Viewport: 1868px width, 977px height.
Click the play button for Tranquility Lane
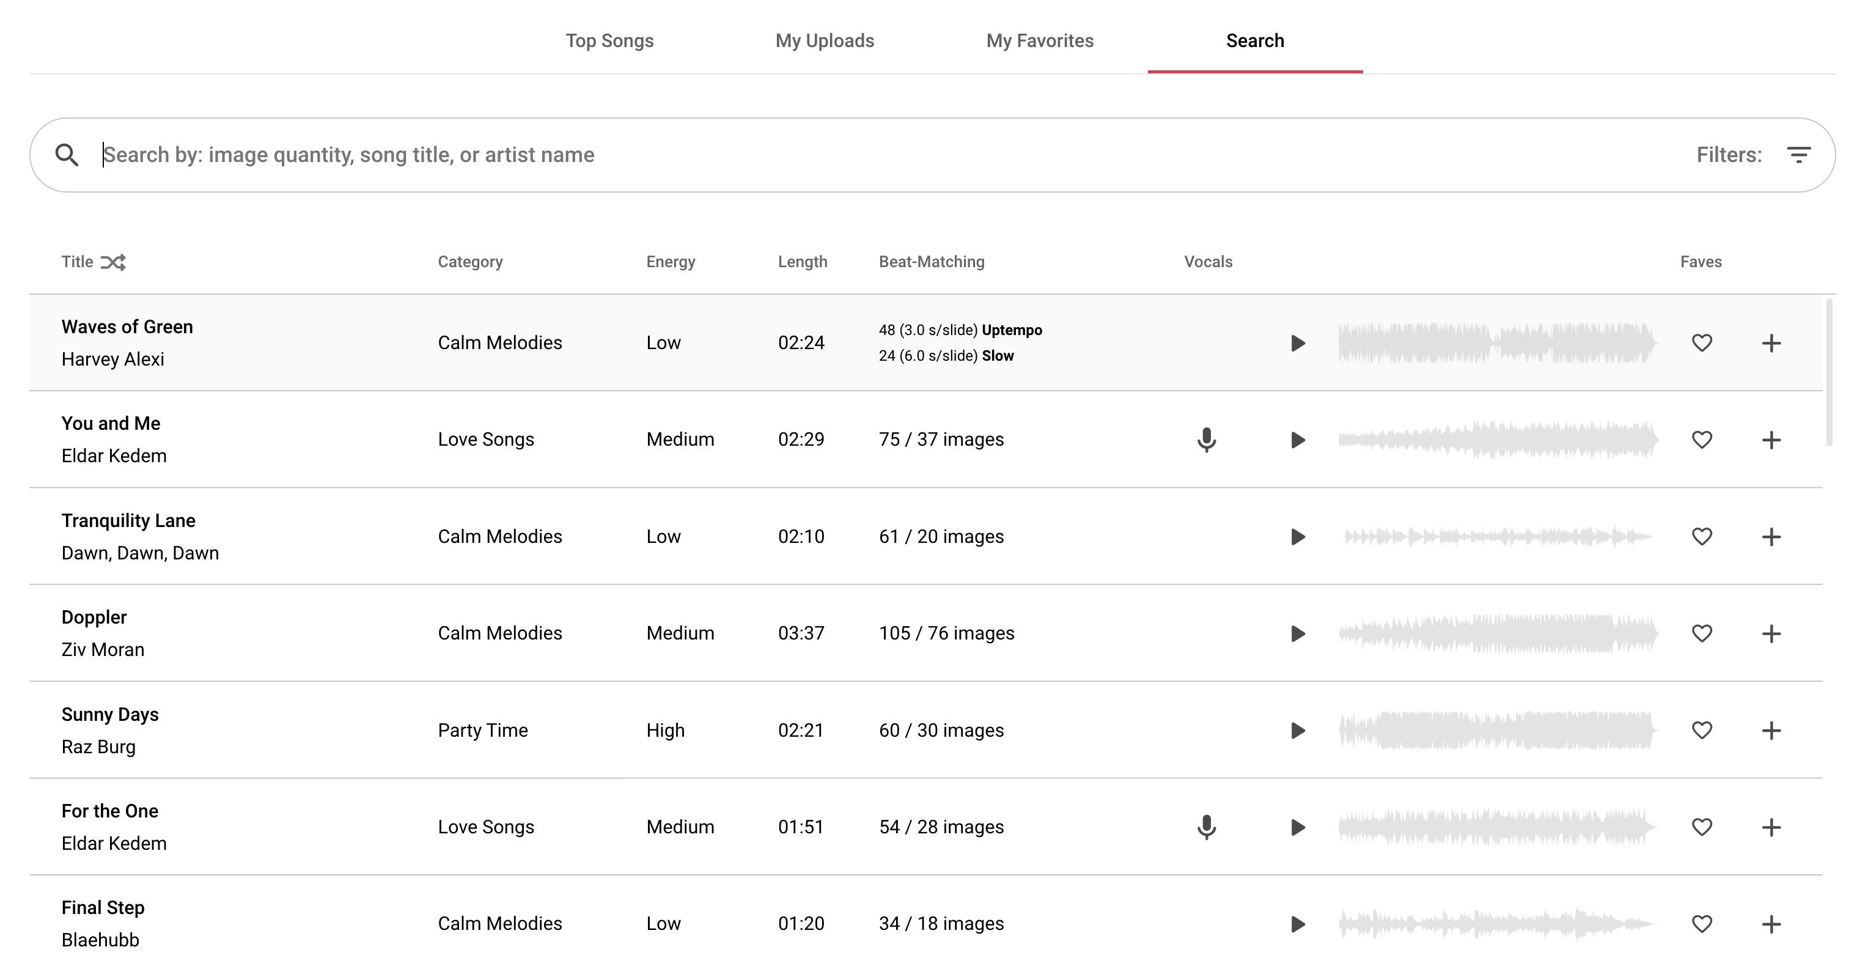[1297, 536]
